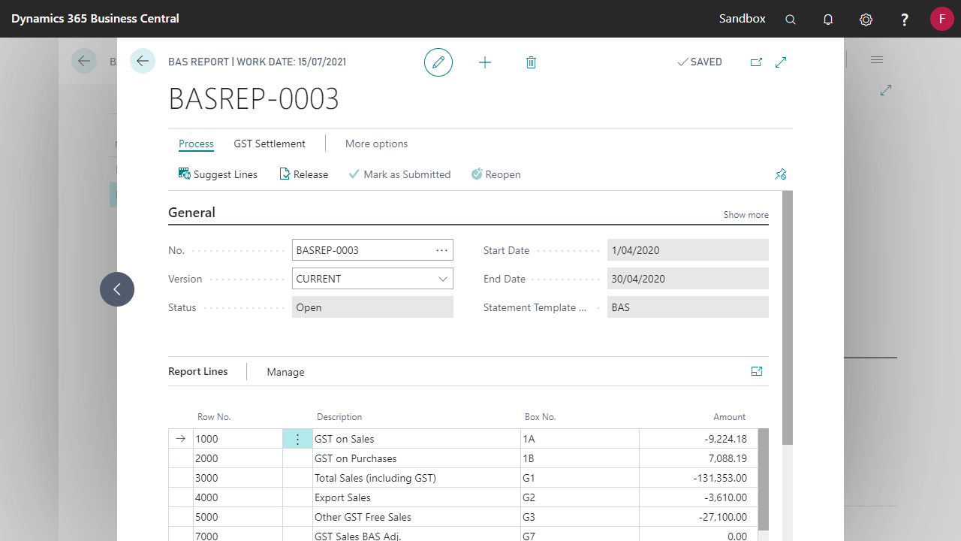Go to previous record using left chevron circle
The image size is (961, 541).
click(x=117, y=289)
